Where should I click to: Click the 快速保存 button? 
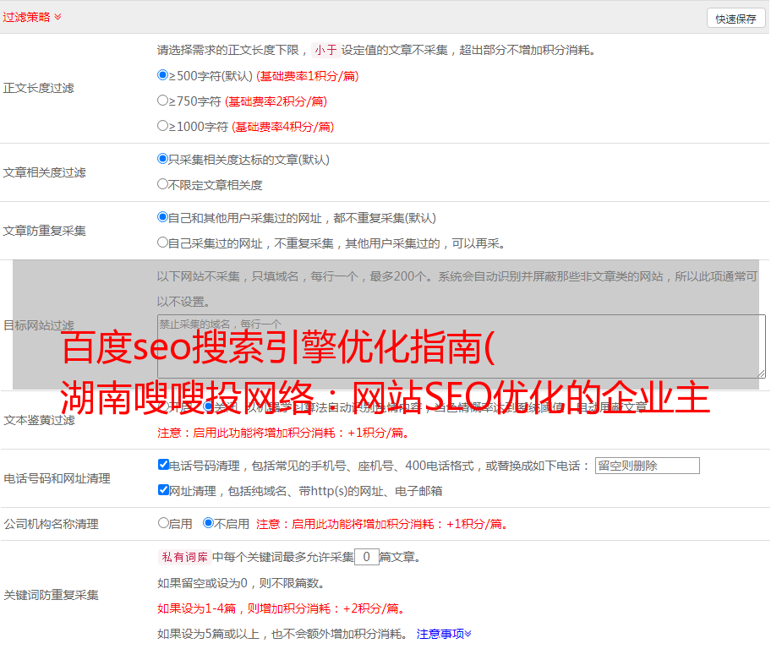tap(735, 19)
